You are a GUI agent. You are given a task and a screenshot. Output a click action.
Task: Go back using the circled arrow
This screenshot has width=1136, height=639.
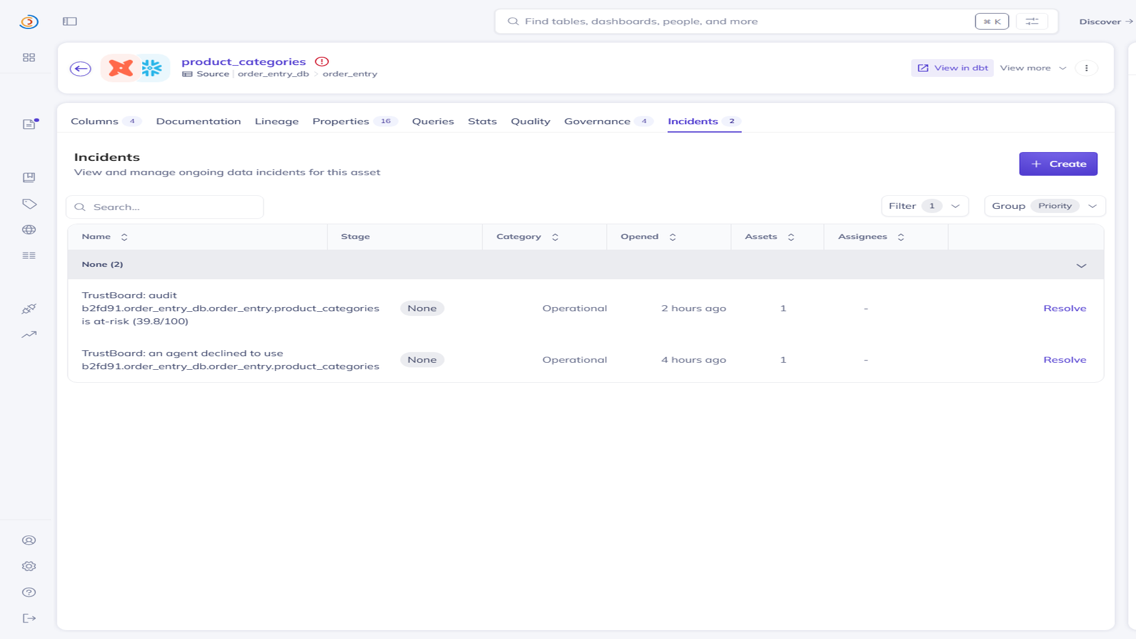tap(80, 69)
